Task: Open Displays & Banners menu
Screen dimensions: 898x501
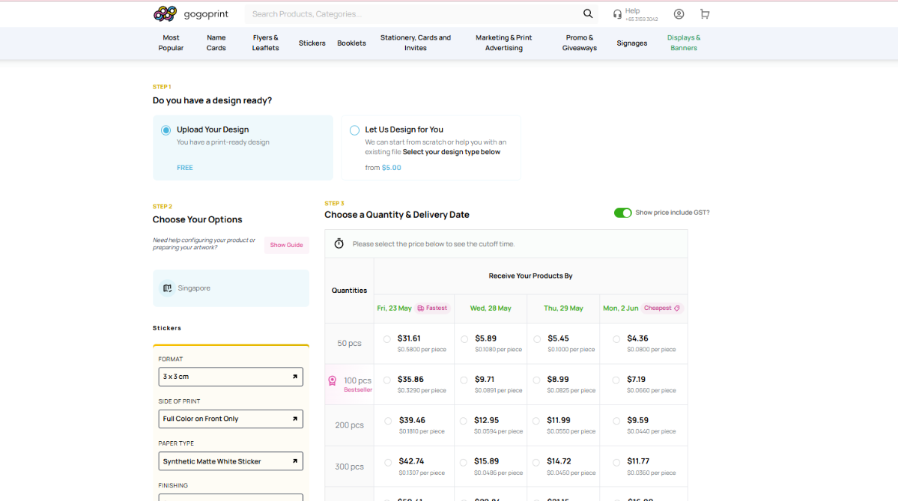Action: [x=684, y=43]
